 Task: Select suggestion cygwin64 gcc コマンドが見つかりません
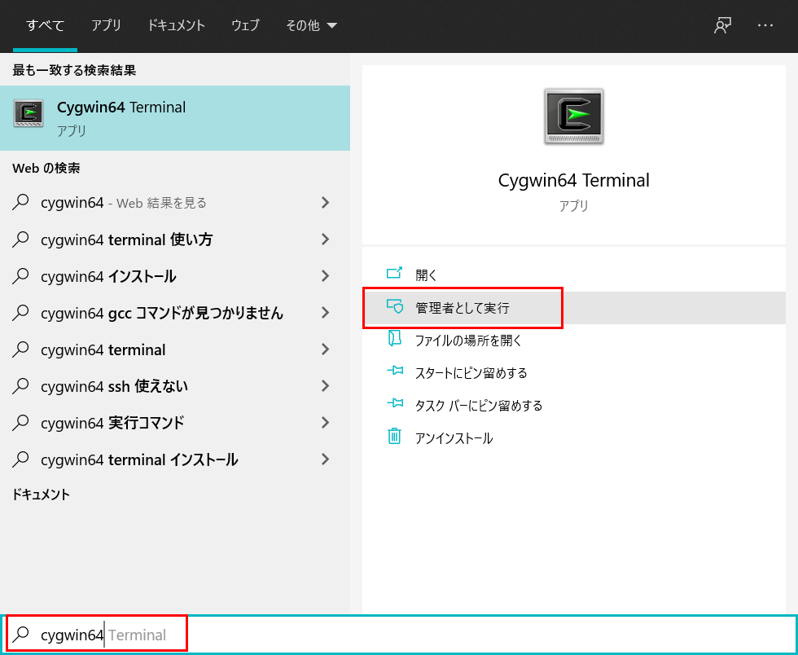pos(175,313)
